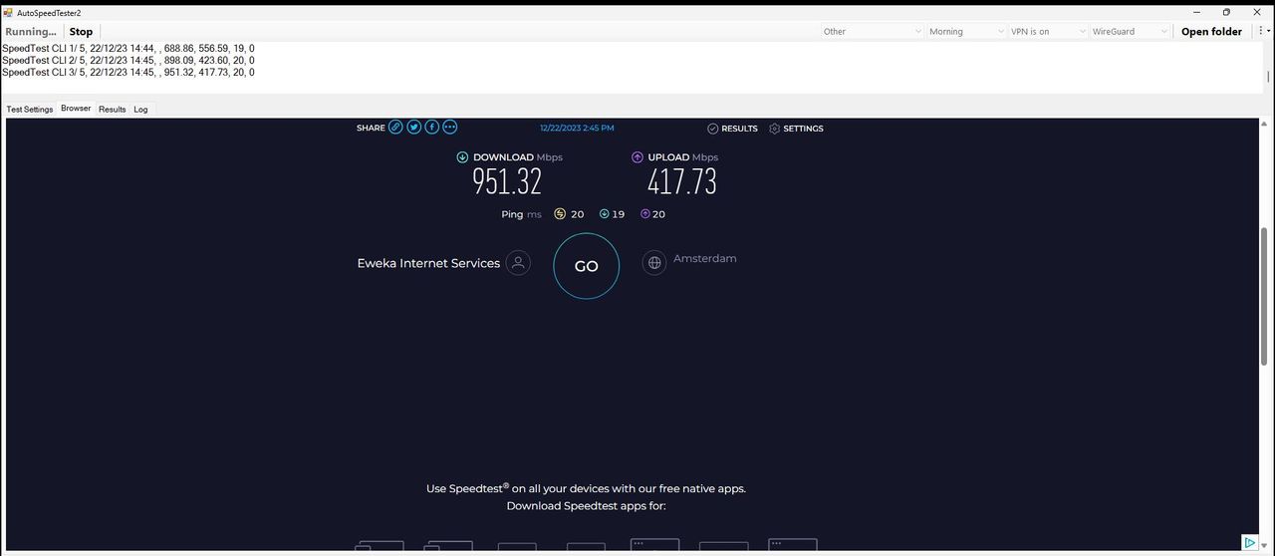This screenshot has height=556, width=1275.
Task: Click the Results checkmark icon
Action: 713,129
